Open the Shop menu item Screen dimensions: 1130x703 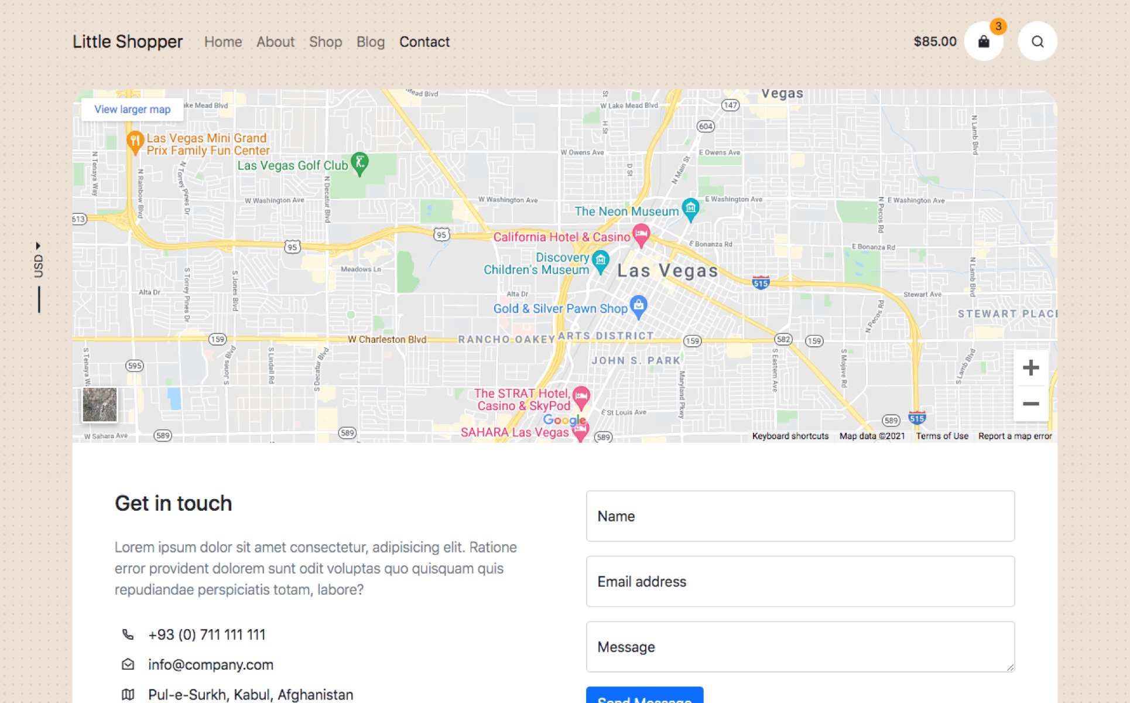326,42
